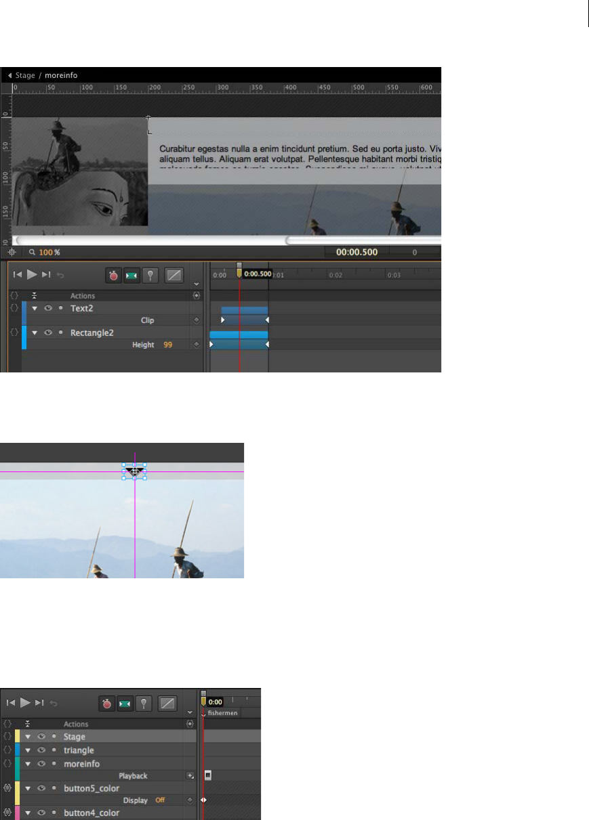Select the moreinfo breadcrumb label
Screen dimensions: 589x820
[60, 75]
